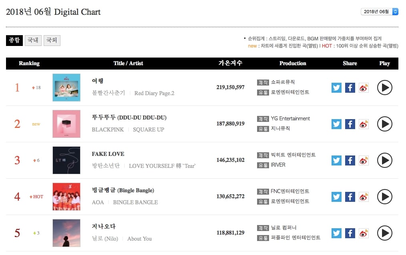The image size is (406, 255).
Task: Play the rank 1 song 여행
Action: (384, 88)
